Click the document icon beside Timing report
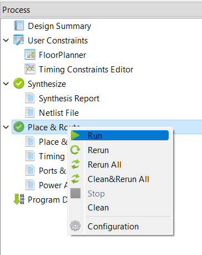This screenshot has height=255, width=202. coord(30,156)
